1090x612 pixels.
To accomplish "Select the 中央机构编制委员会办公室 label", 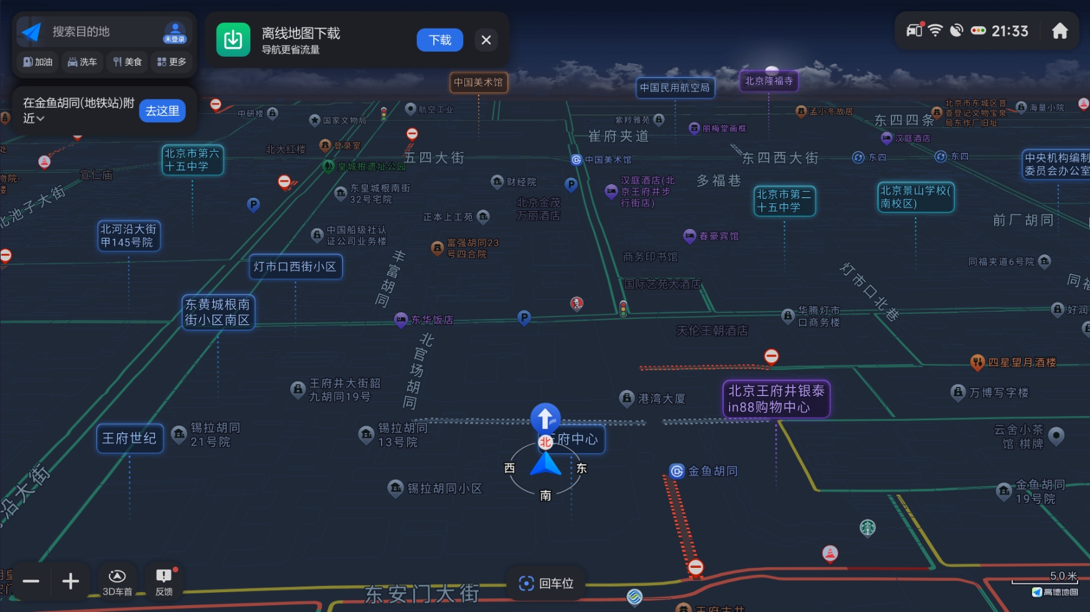I will (x=1057, y=164).
